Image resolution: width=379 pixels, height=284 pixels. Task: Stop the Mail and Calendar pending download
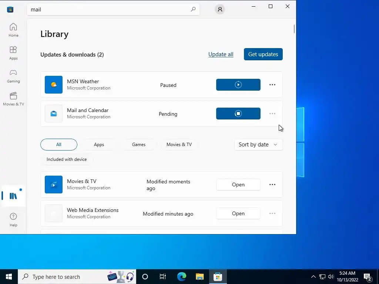point(238,114)
